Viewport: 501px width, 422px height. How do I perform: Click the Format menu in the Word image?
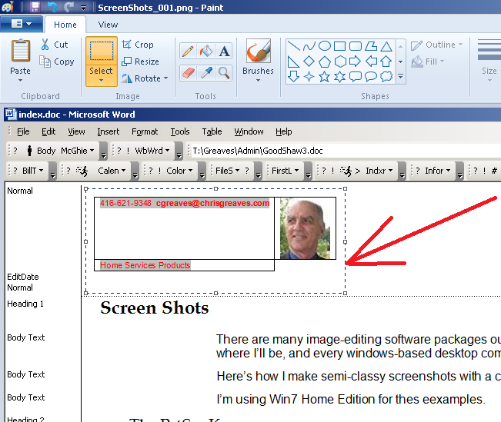(x=145, y=131)
